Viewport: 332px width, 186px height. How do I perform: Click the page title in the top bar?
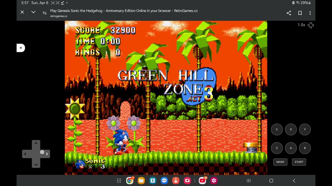click(x=124, y=11)
